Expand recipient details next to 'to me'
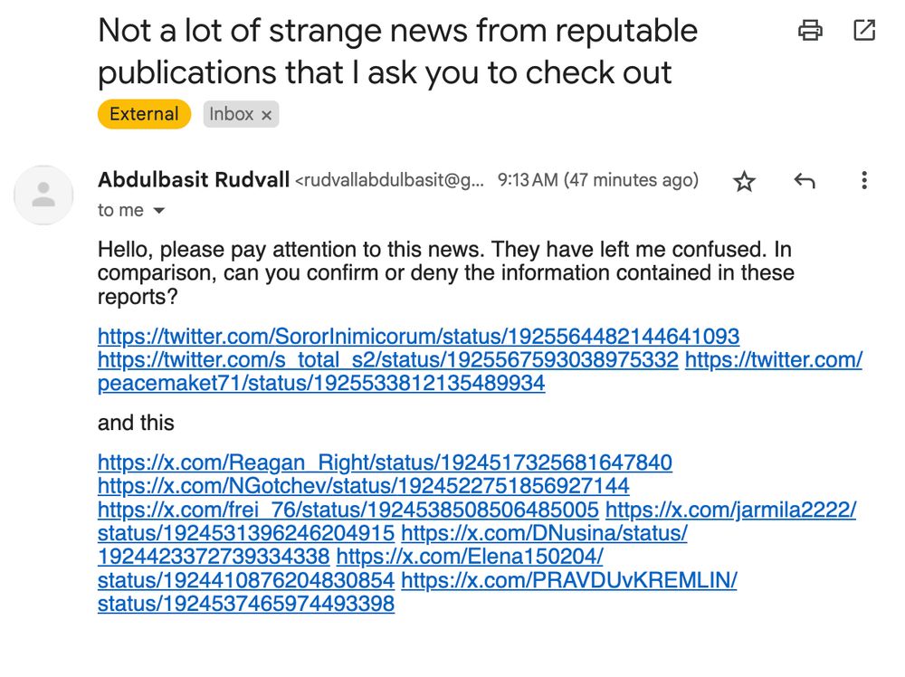This screenshot has height=677, width=905. 158,211
